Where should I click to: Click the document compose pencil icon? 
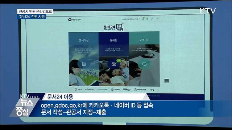84,64
